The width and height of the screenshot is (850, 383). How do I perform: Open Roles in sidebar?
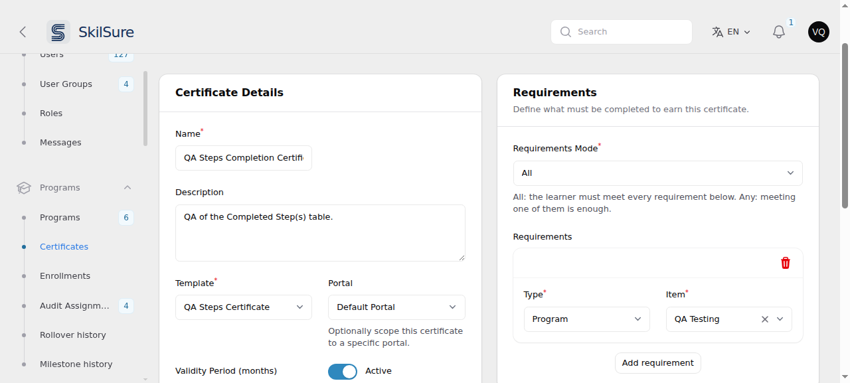51,114
